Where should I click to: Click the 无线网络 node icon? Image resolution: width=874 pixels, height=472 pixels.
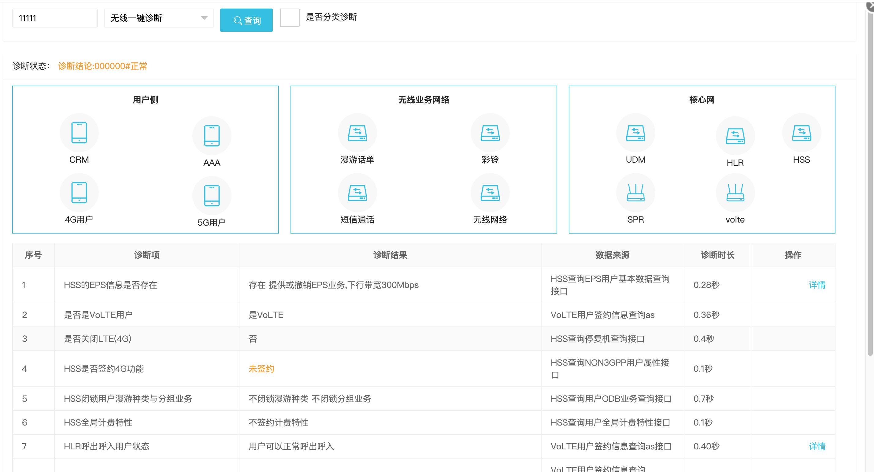coord(490,193)
